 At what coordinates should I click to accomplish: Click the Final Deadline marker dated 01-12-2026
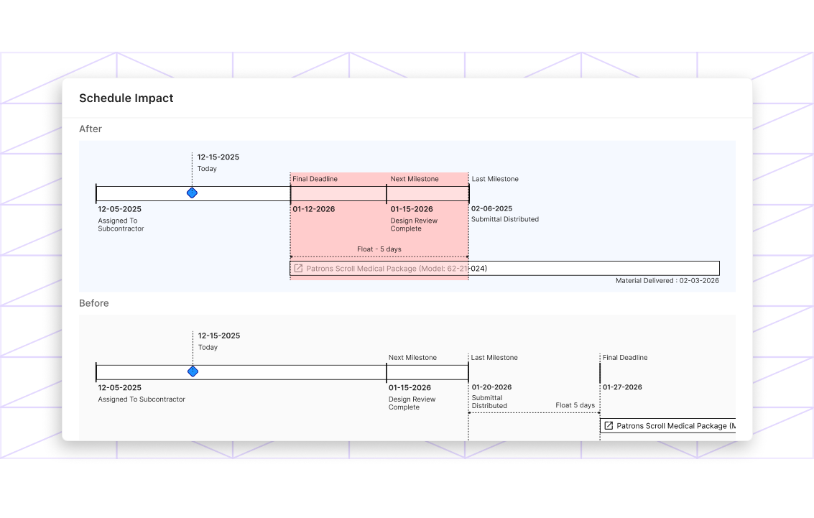coord(290,193)
